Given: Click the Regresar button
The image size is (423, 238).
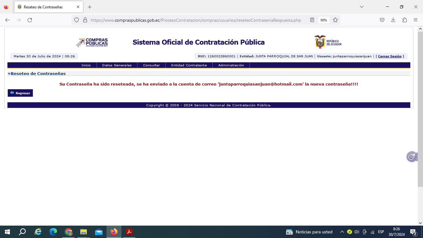Looking at the screenshot, I should pos(20,93).
